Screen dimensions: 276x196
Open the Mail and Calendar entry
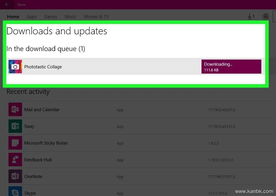42,110
